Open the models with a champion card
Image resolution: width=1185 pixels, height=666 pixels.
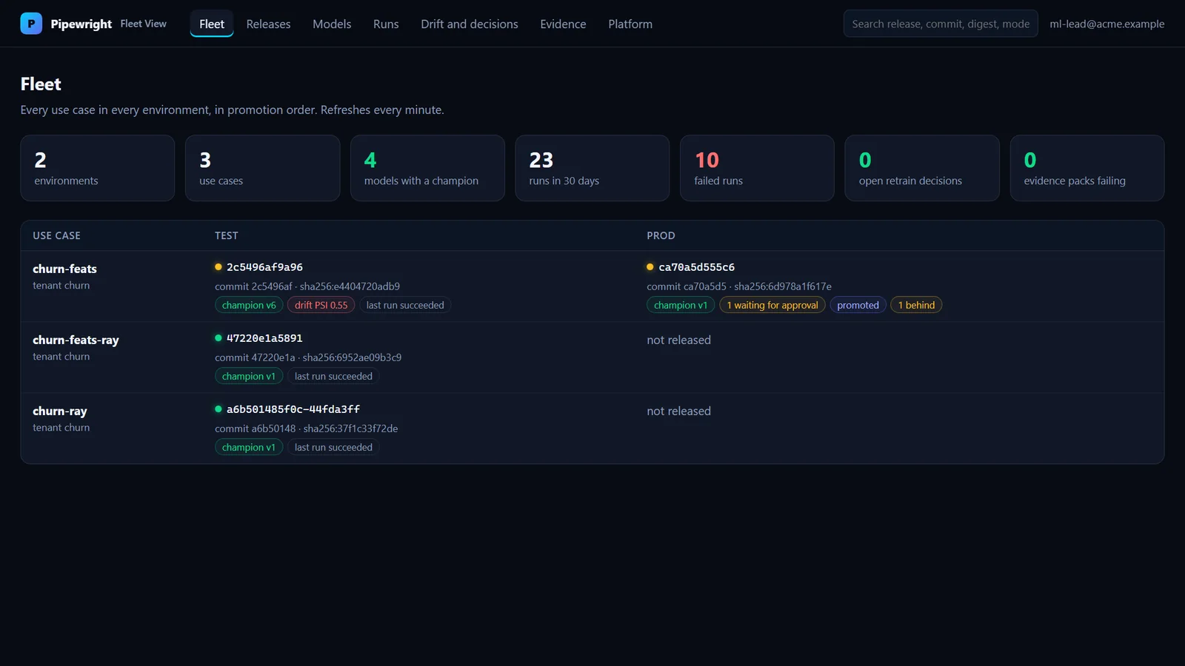427,168
